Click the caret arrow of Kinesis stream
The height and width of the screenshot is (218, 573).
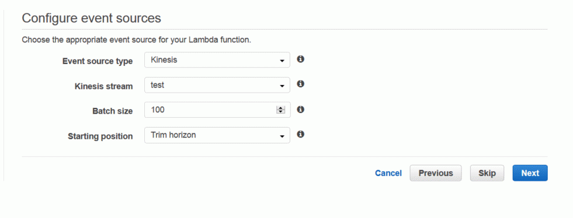[x=282, y=86]
